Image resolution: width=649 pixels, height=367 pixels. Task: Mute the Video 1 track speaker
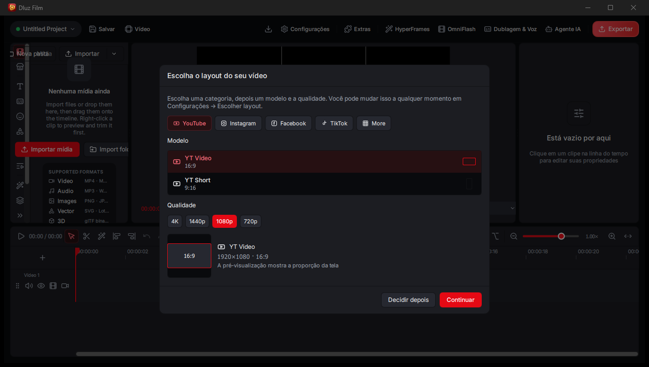pos(29,286)
